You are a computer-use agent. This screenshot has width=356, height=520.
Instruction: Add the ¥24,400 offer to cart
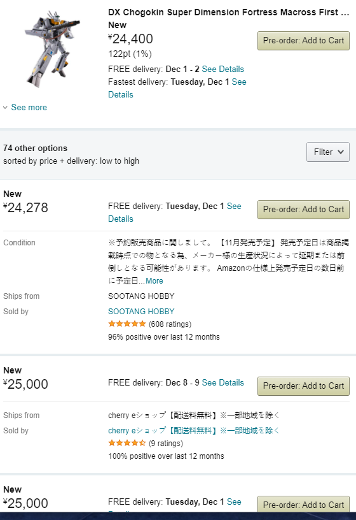[x=303, y=41]
